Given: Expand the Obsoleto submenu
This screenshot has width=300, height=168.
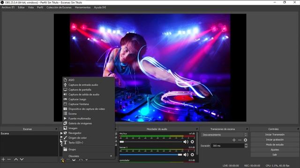Looking at the screenshot, I should pyautogui.click(x=89, y=156).
